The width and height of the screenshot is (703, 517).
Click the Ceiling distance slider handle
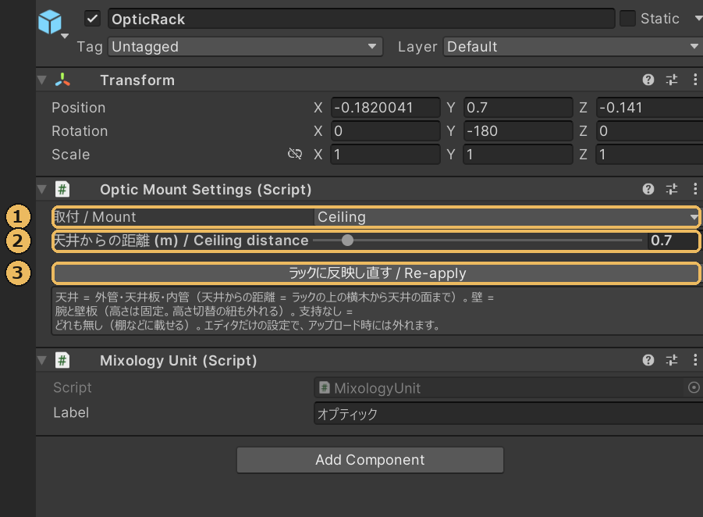click(347, 240)
